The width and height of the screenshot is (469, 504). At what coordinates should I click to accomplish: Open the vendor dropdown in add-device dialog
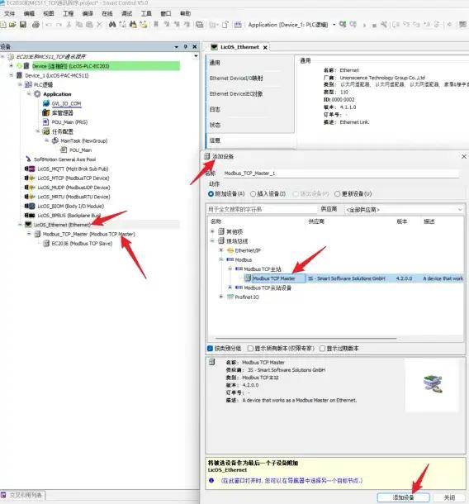pyautogui.click(x=404, y=210)
